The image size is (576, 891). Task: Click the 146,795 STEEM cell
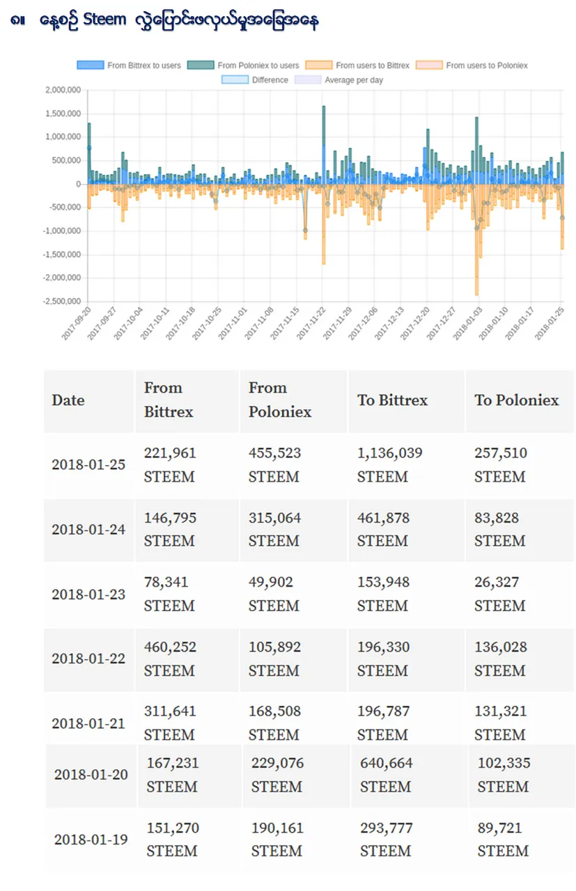[x=187, y=530]
